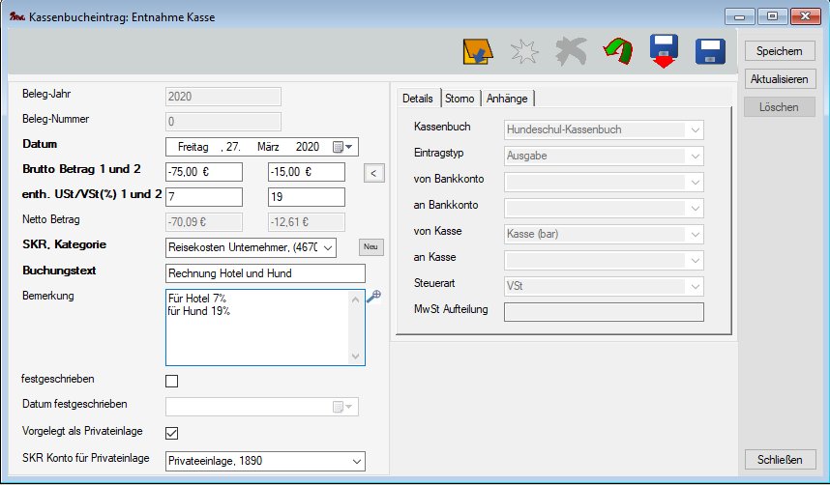The image size is (830, 485).
Task: Click the Buchungstext input field
Action: (x=265, y=273)
